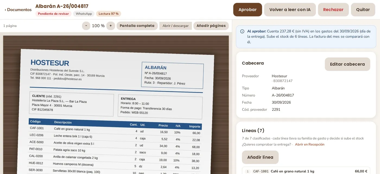The image size is (380, 174).
Task: Click the info icon beside 'Al aprobar'
Action: (242, 31)
